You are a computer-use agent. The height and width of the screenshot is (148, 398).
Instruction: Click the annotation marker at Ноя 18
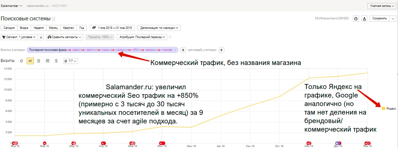[x=308, y=143]
